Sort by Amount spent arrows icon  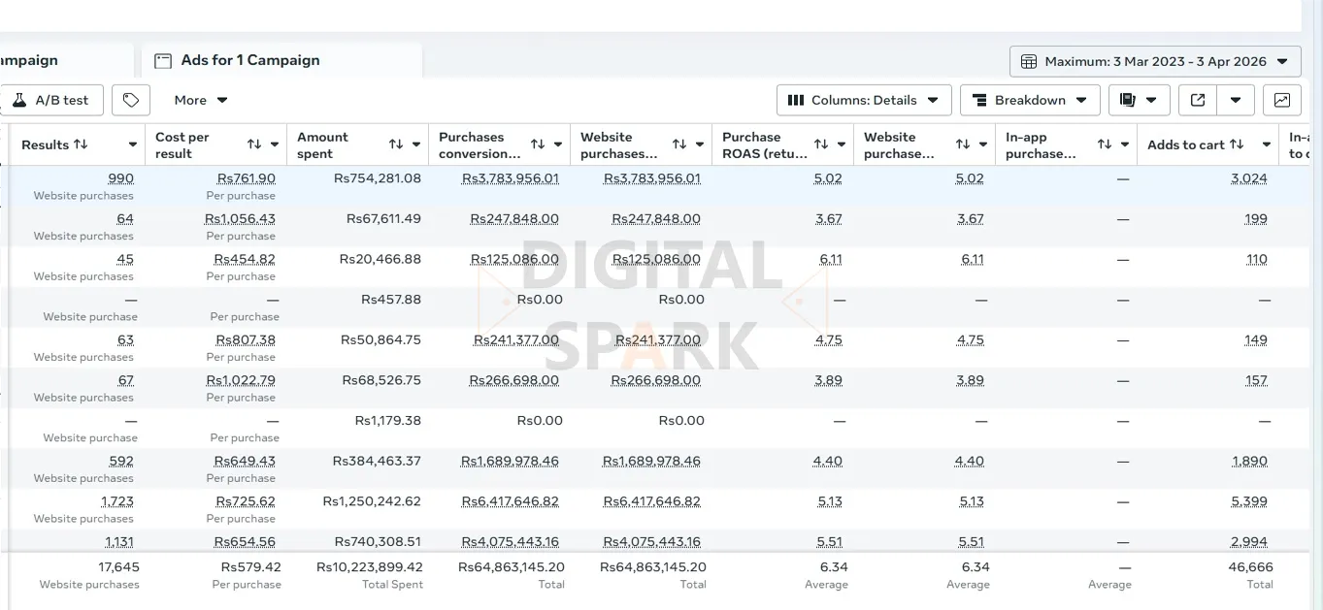click(396, 144)
